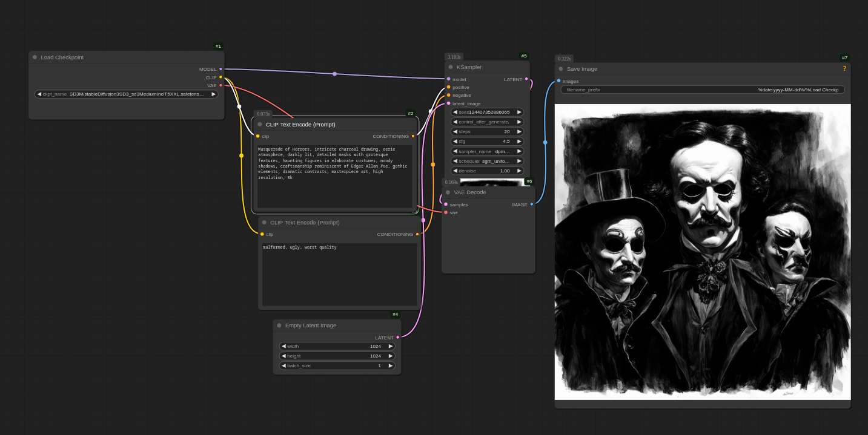Click the LATENT output port on Empty Latent Image
The width and height of the screenshot is (868, 435).
pyautogui.click(x=397, y=338)
